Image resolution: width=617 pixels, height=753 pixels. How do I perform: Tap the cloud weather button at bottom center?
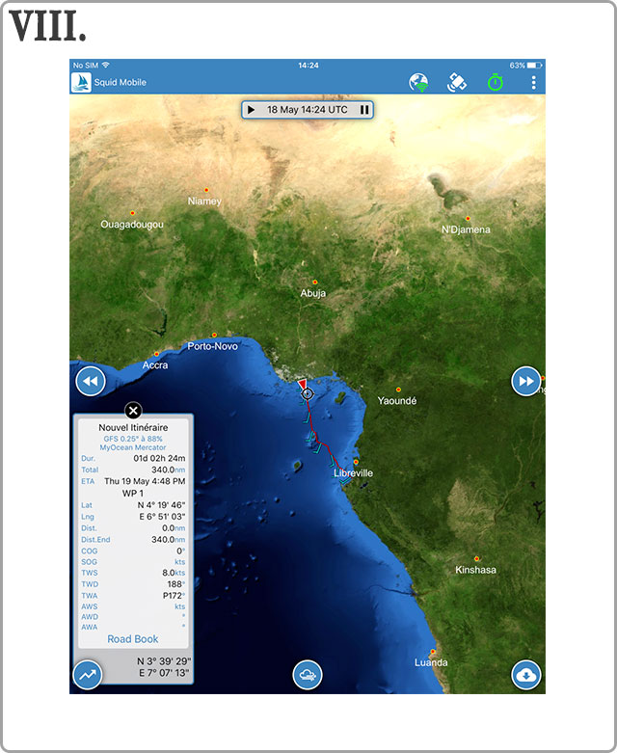tap(307, 675)
